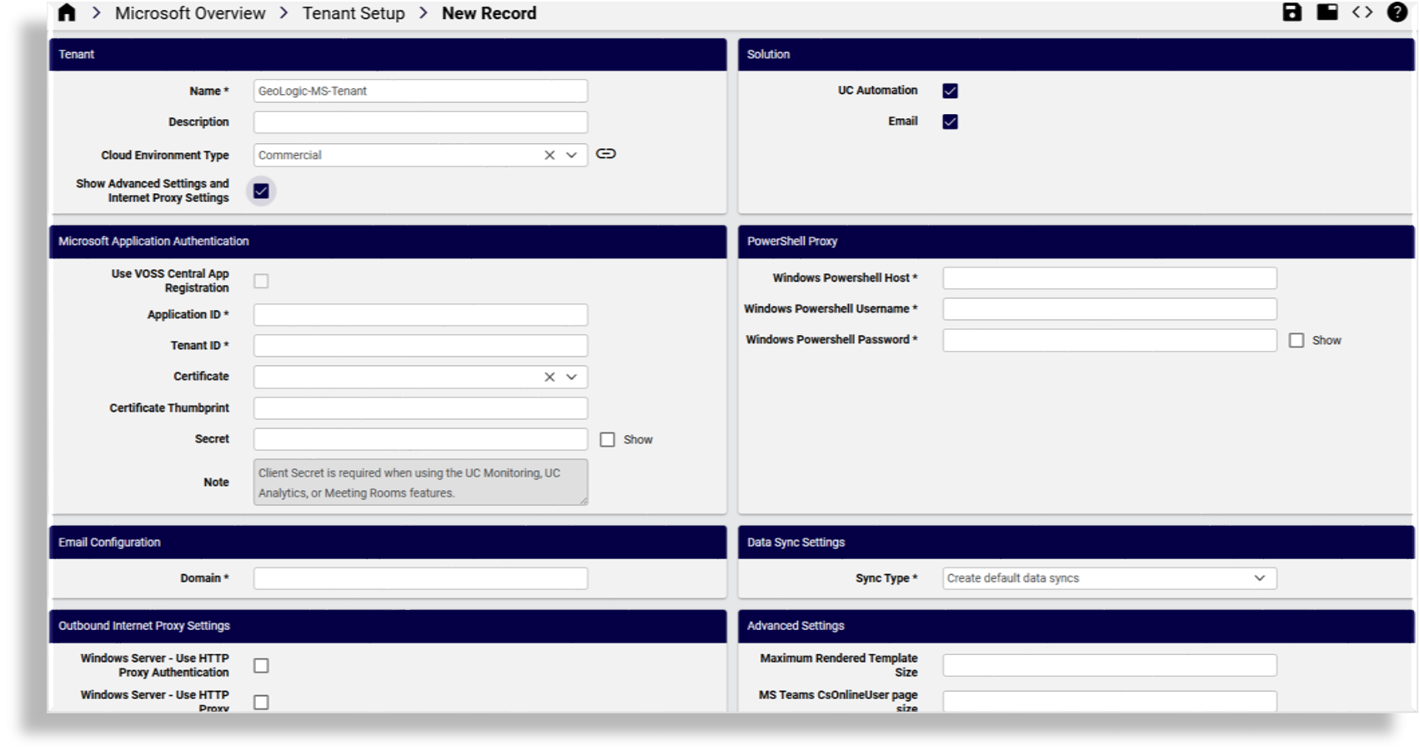The image size is (1420, 755).
Task: Enable Windows Server HTTP Proxy Authentication
Action: coord(262,664)
